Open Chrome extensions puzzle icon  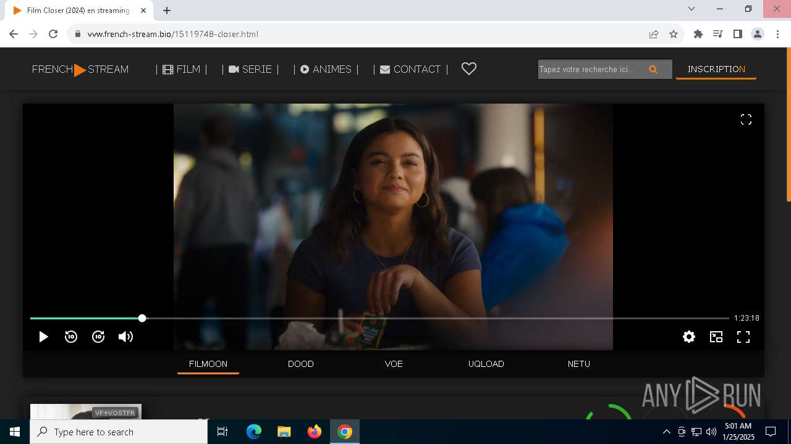pyautogui.click(x=698, y=34)
